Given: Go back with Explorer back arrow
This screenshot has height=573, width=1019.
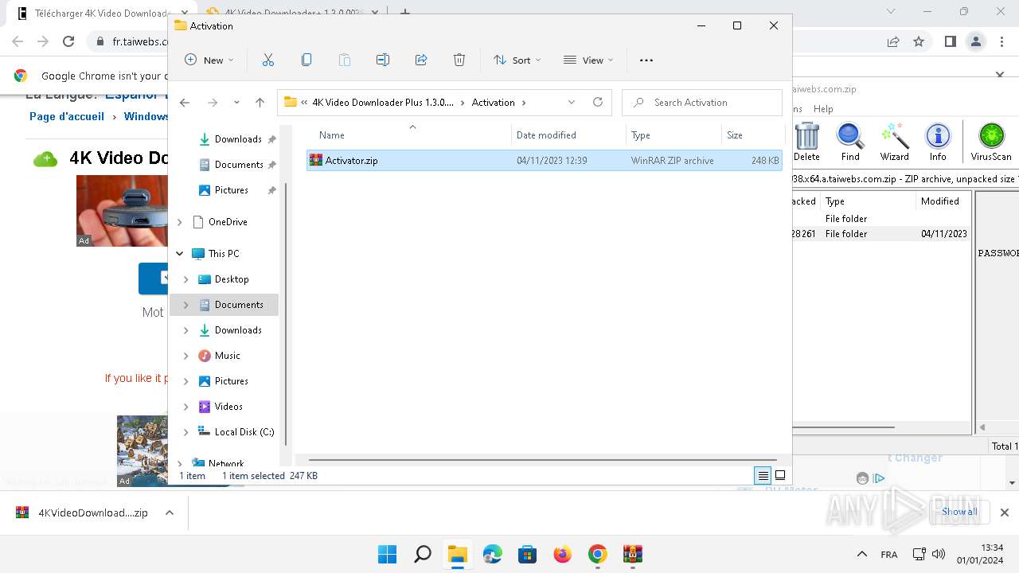Looking at the screenshot, I should 185,102.
